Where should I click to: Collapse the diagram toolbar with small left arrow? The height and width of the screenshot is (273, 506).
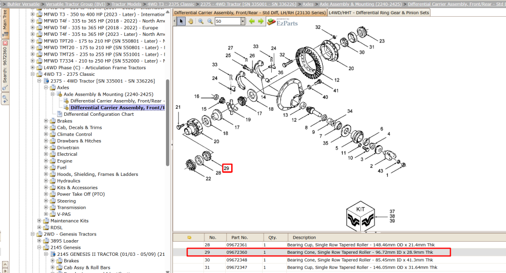coord(175,21)
